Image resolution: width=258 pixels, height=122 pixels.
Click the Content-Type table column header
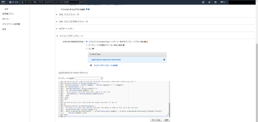pos(124,54)
